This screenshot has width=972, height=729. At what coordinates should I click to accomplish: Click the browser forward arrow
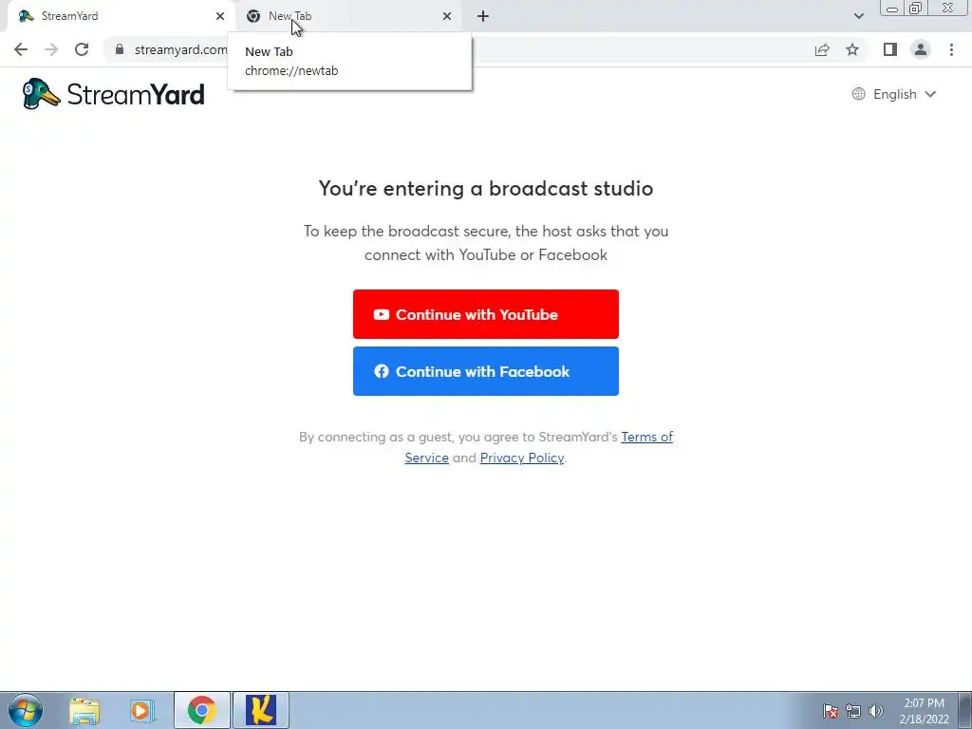[x=51, y=49]
